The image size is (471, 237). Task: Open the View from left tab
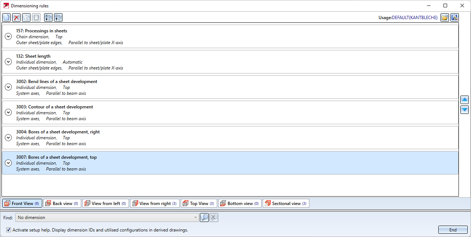[105, 203]
